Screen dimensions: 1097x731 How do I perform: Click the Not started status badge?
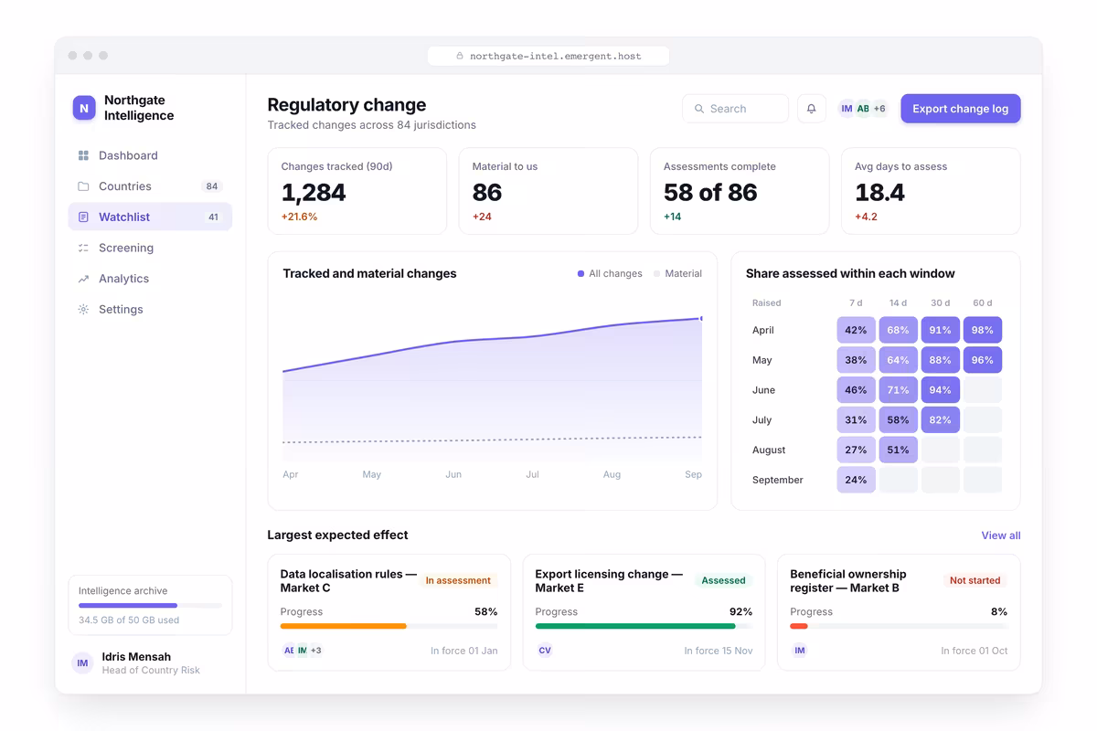pos(975,581)
